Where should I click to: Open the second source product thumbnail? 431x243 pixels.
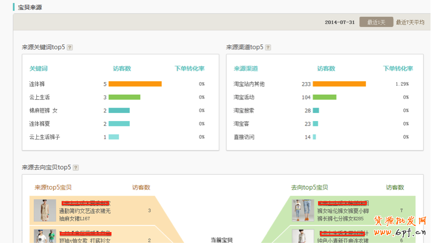click(45, 236)
